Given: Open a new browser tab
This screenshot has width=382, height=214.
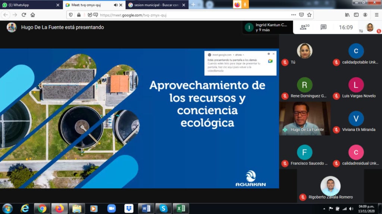Looking at the screenshot, I should click(193, 5).
